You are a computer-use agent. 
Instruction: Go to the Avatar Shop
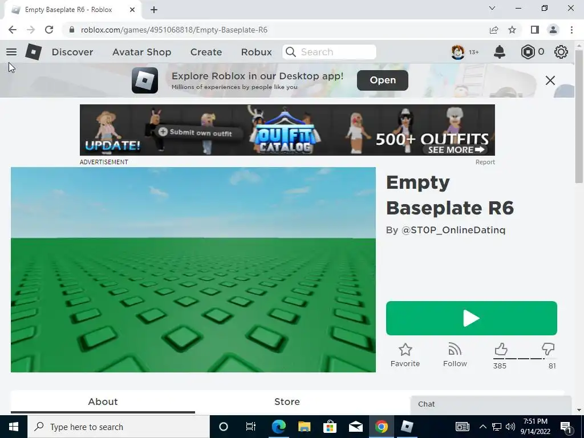[142, 52]
